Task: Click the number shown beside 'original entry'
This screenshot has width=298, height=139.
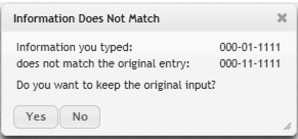Action: click(250, 64)
